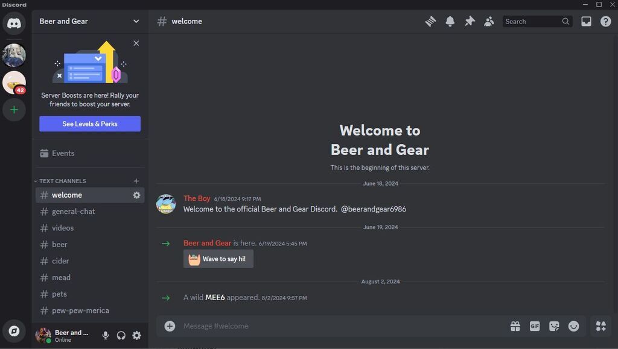The width and height of the screenshot is (618, 349).
Task: Click the Explore Discoverable Servers compass
Action: [14, 331]
